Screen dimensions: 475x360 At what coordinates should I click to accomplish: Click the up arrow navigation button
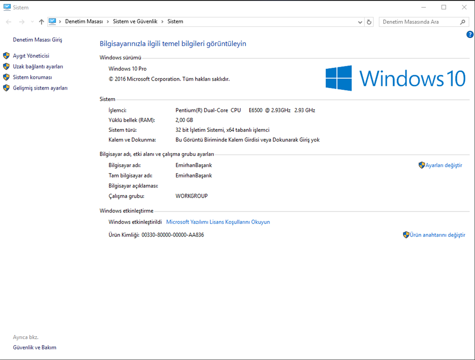point(42,22)
